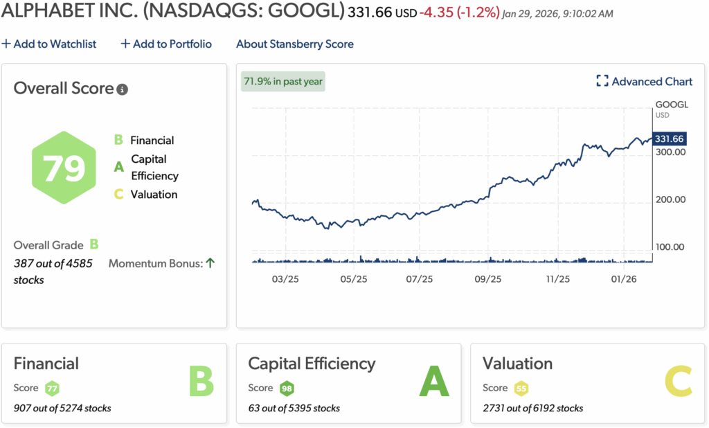Viewport: 709px width, 428px height.
Task: Click the Advanced Chart expand icon
Action: 602,81
